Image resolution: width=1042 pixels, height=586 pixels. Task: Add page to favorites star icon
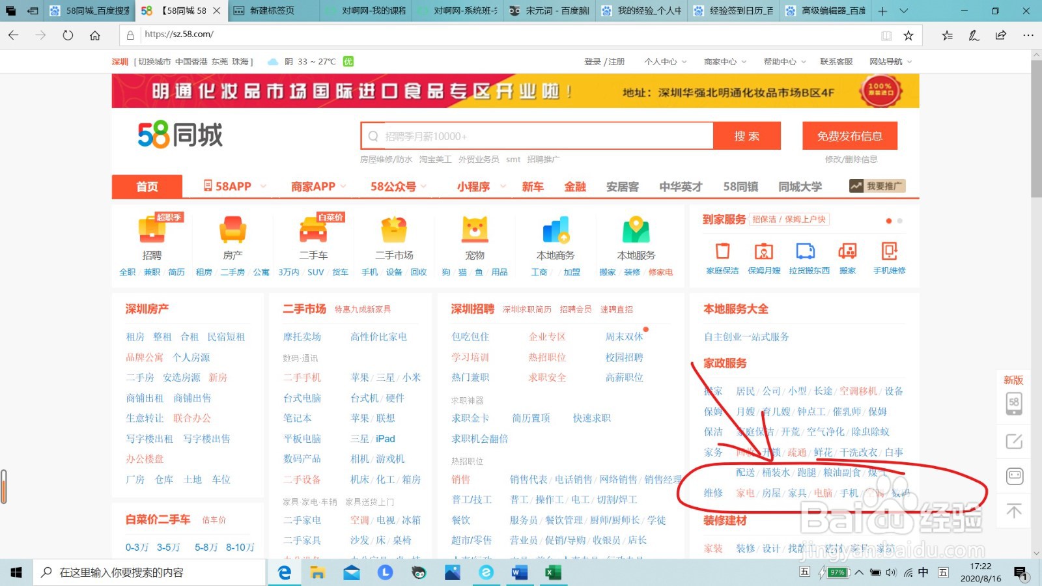(x=908, y=35)
